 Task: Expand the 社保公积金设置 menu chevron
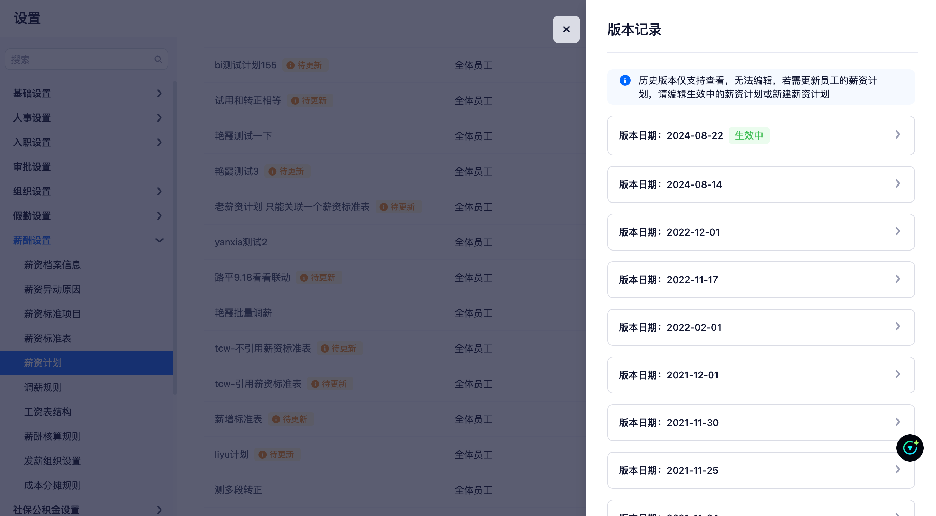[x=159, y=510]
